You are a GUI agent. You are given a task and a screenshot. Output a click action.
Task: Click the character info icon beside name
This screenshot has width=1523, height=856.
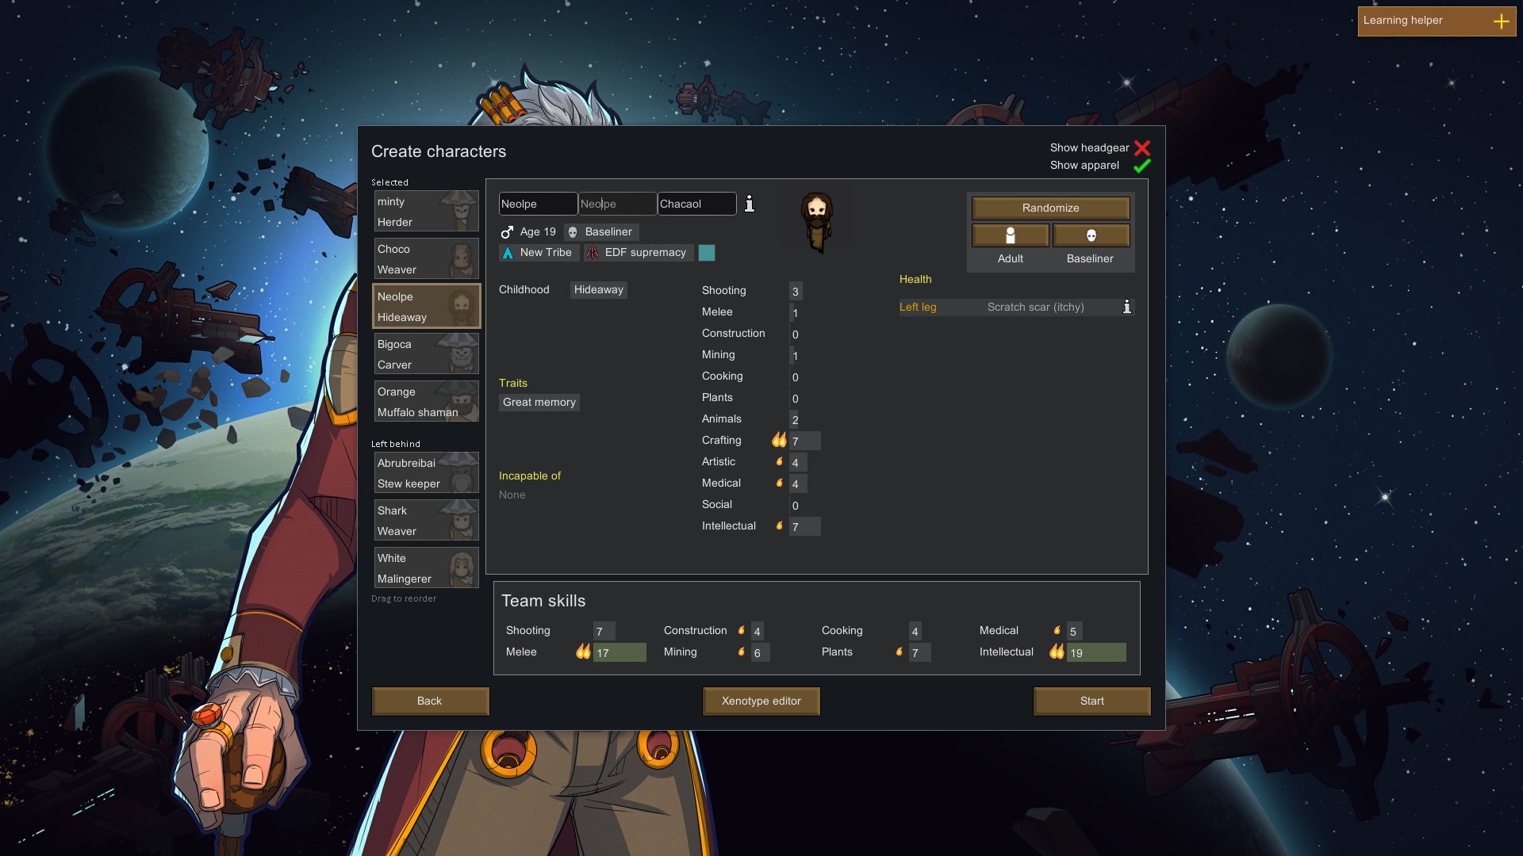(749, 204)
